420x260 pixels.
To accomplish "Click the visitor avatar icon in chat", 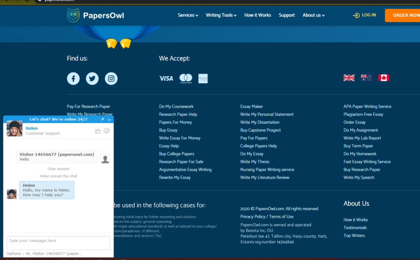I will click(x=105, y=158).
